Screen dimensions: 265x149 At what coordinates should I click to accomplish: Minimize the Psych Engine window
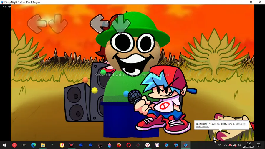pyautogui.click(x=243, y=2)
